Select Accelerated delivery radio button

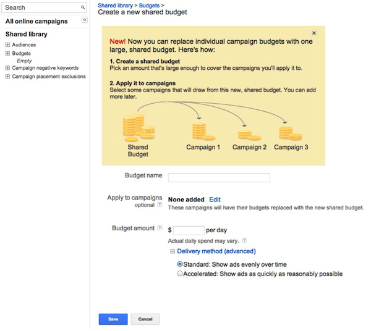(x=180, y=274)
